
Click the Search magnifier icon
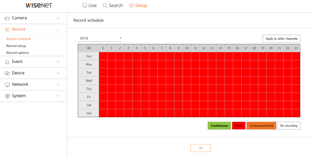105,5
